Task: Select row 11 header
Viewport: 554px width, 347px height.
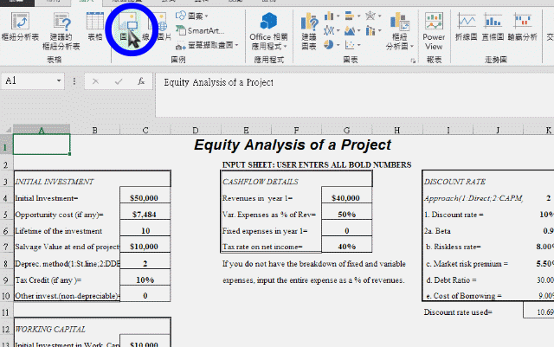Action: [6, 312]
